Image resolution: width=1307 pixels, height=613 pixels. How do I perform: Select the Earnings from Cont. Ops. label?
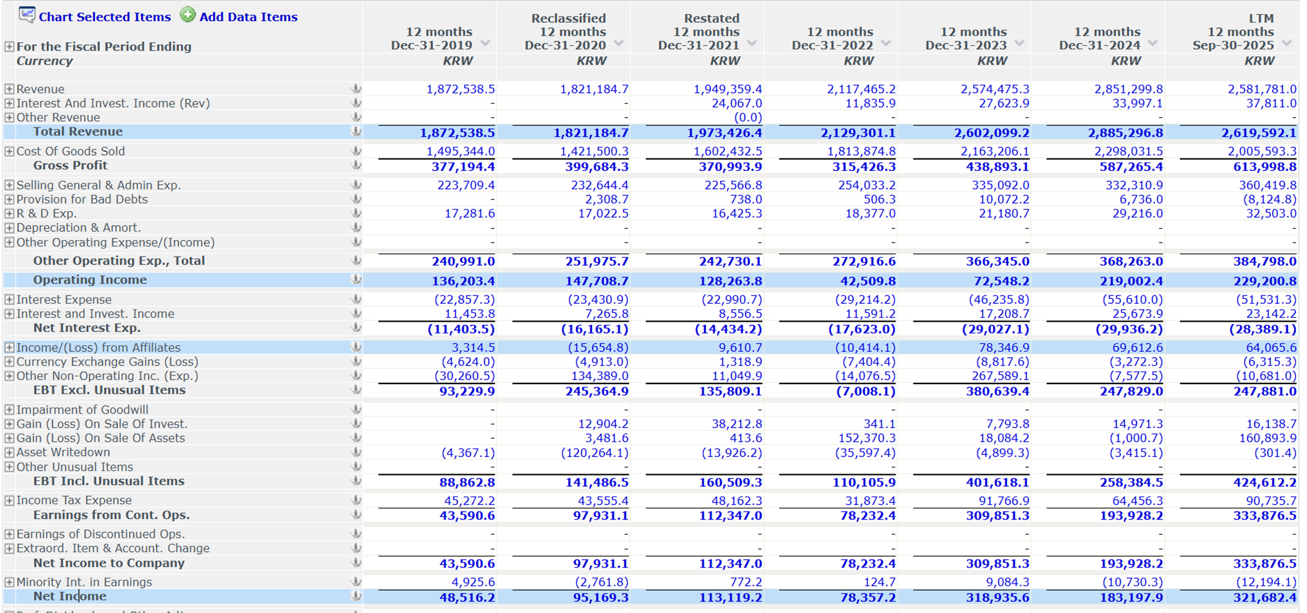111,515
